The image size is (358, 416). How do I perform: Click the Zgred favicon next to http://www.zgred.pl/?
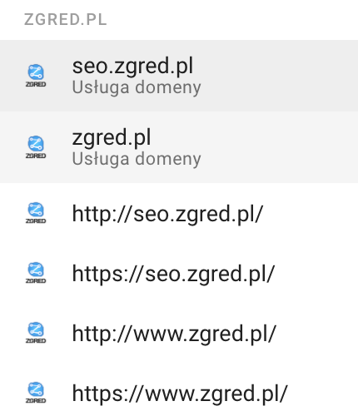click(36, 333)
